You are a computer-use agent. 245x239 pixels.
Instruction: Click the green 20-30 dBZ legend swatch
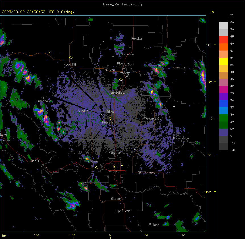click(x=223, y=118)
